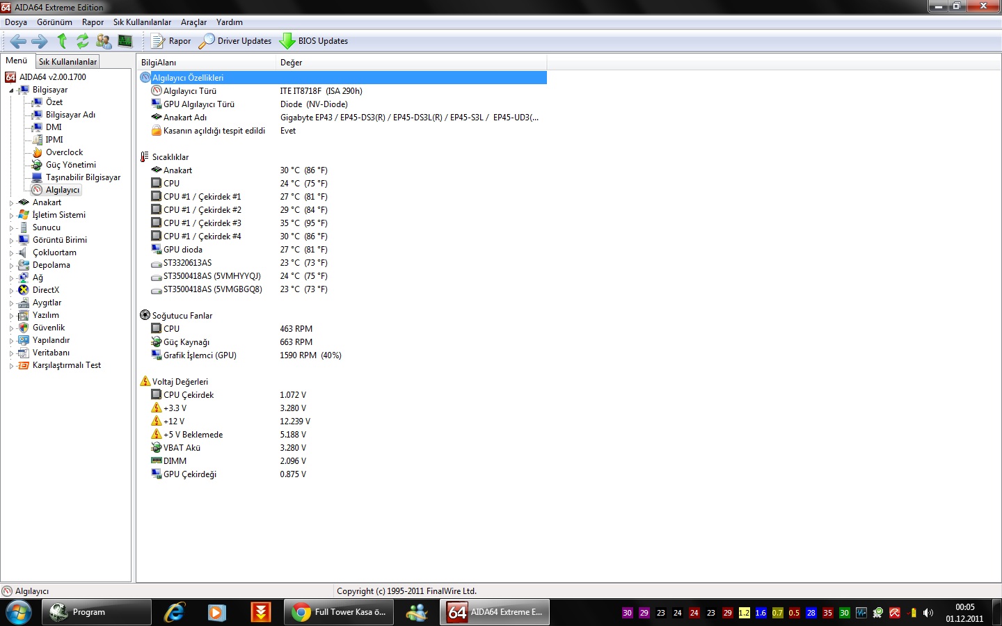
Task: Open the system monitor toolbar icon
Action: point(125,41)
